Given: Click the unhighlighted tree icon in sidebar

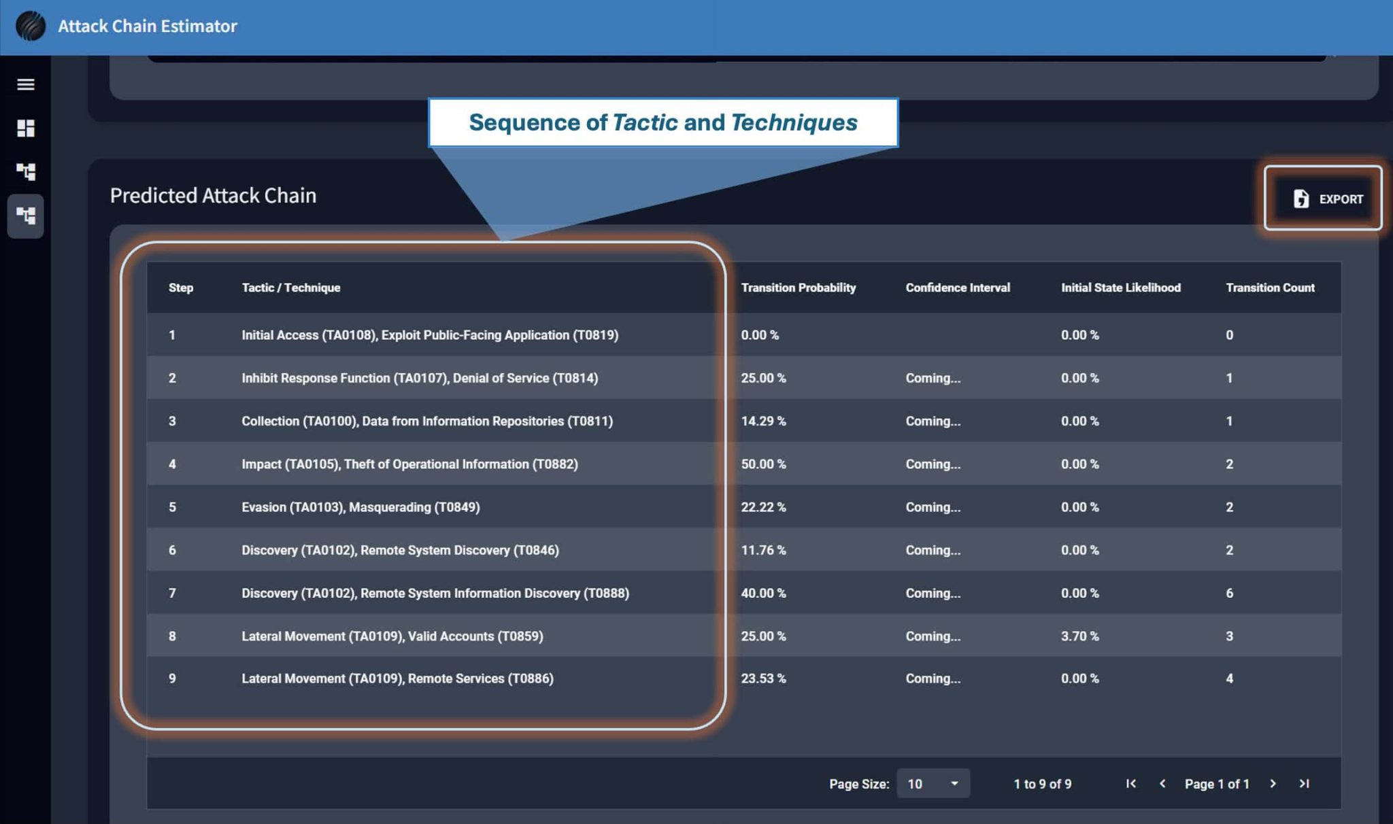Looking at the screenshot, I should (x=26, y=171).
